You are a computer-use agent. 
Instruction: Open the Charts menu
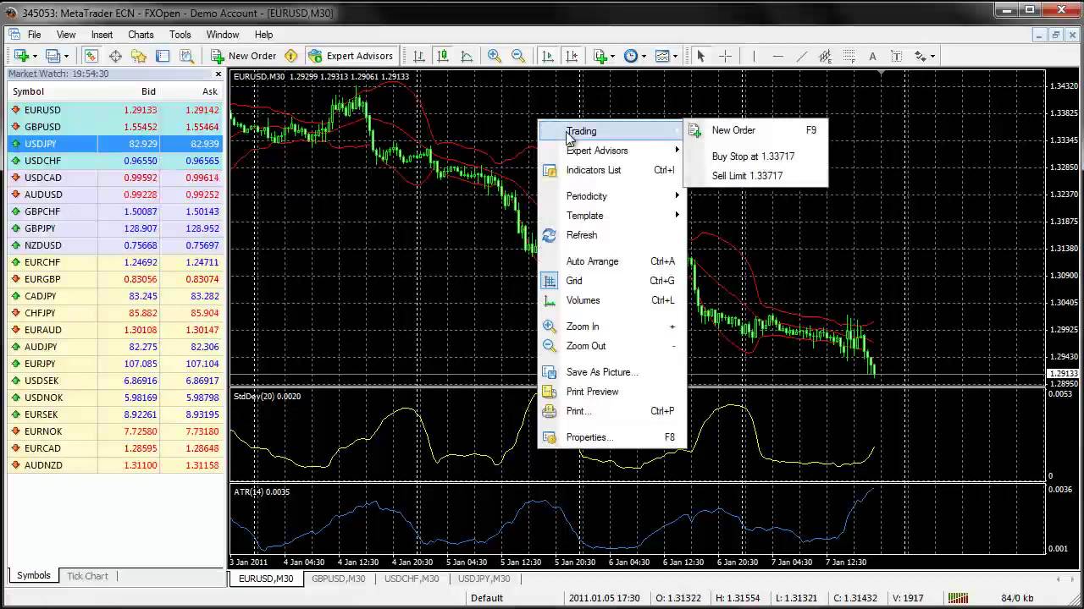140,35
